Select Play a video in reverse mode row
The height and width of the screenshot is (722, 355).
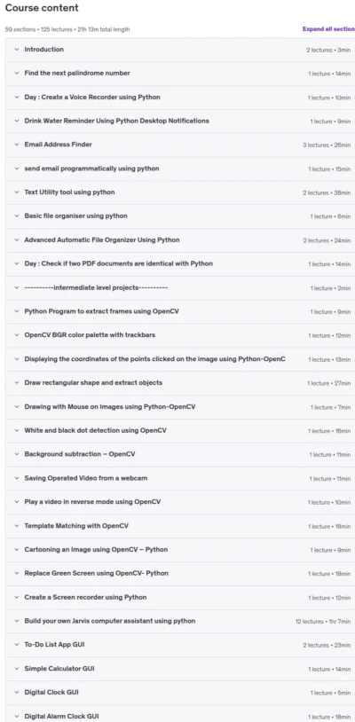point(180,502)
